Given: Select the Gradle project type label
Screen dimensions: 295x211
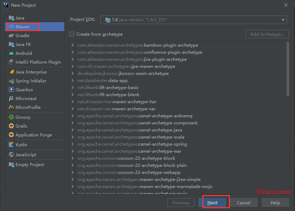Looking at the screenshot, I should [x=22, y=36].
